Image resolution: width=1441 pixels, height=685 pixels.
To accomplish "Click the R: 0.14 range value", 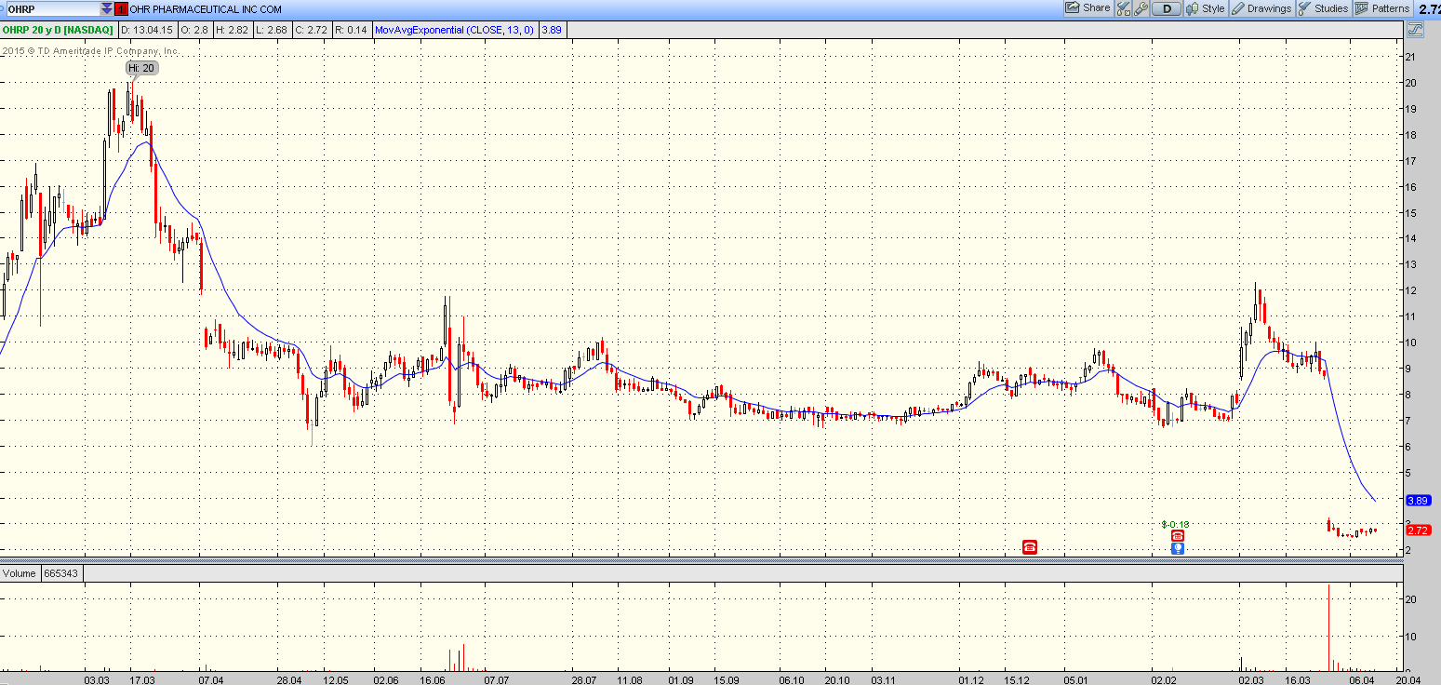I will (x=350, y=30).
